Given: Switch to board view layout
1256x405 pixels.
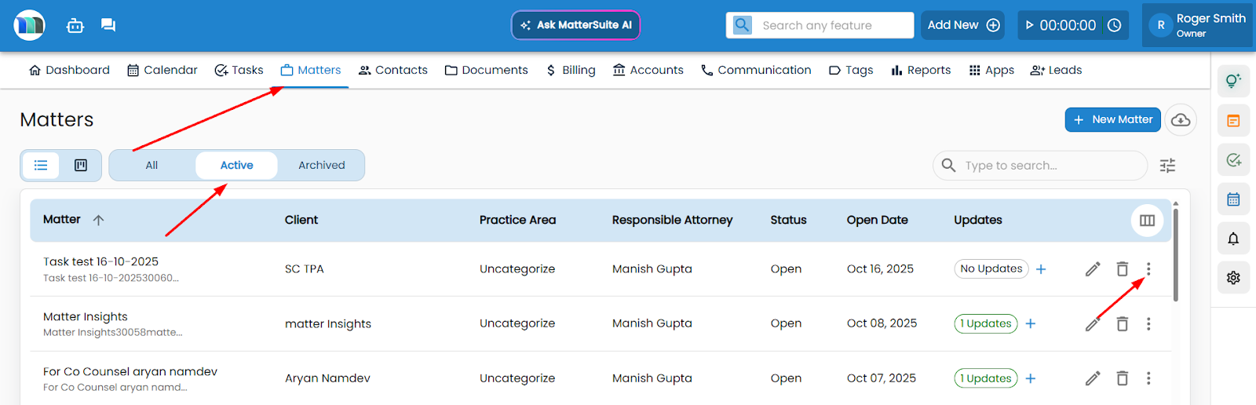Looking at the screenshot, I should point(81,166).
